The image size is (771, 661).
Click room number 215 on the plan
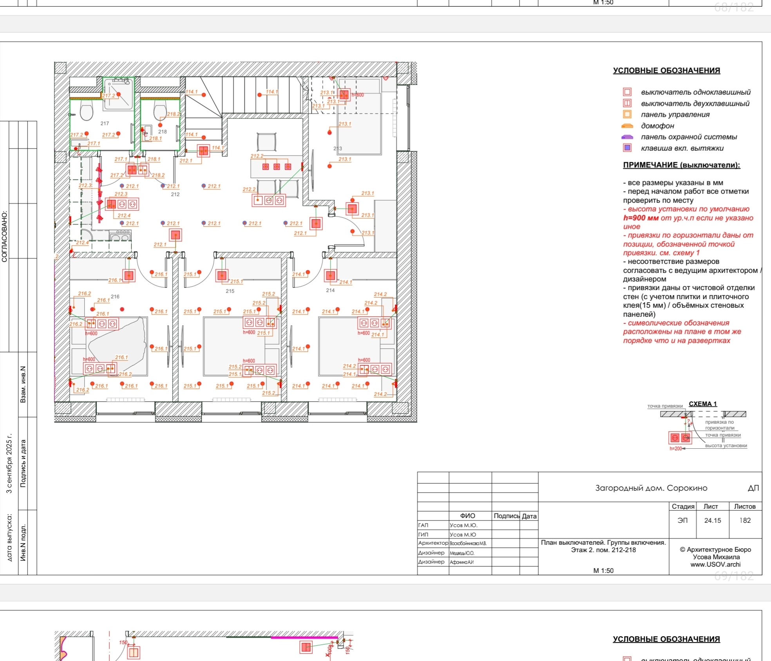pyautogui.click(x=230, y=291)
